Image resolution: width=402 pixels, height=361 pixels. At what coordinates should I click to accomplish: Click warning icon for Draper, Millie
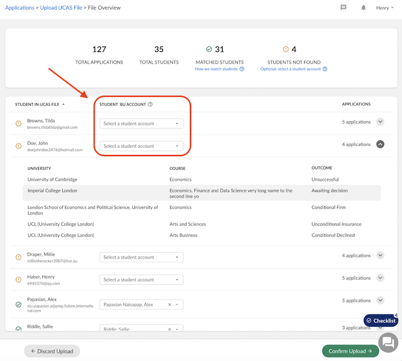19,257
